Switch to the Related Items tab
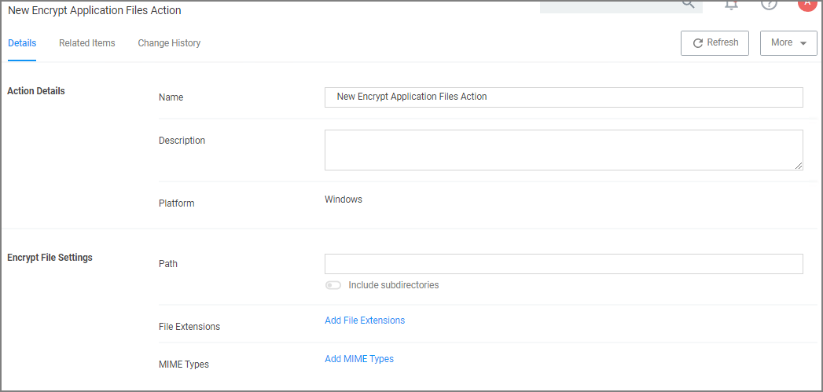Image resolution: width=823 pixels, height=392 pixels. [x=87, y=43]
